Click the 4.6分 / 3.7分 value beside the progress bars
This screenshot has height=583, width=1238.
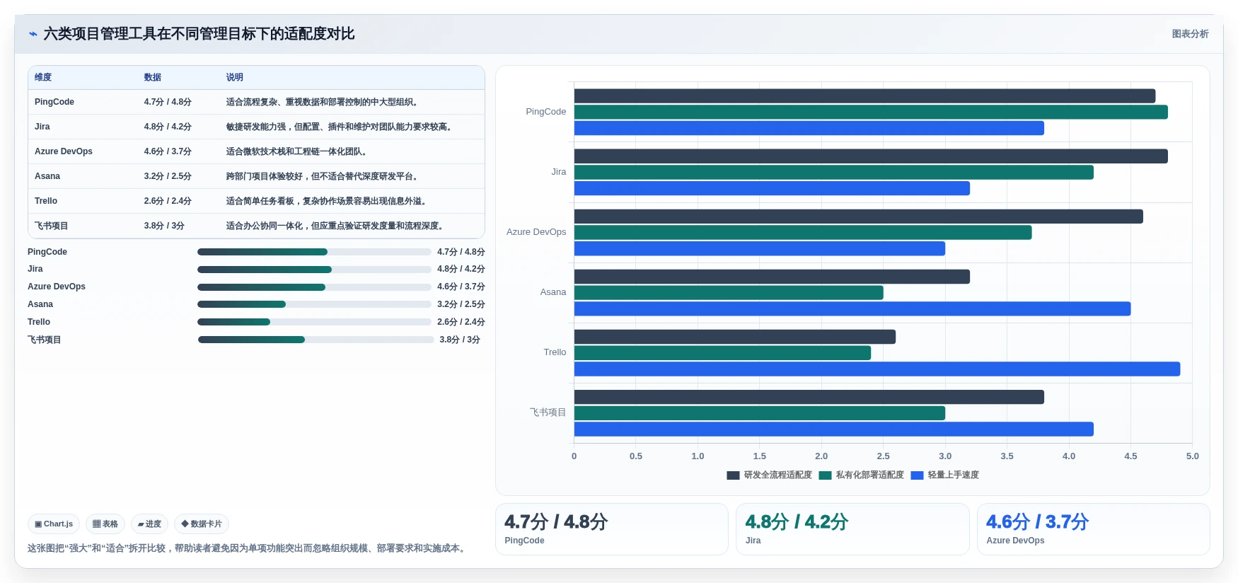461,287
